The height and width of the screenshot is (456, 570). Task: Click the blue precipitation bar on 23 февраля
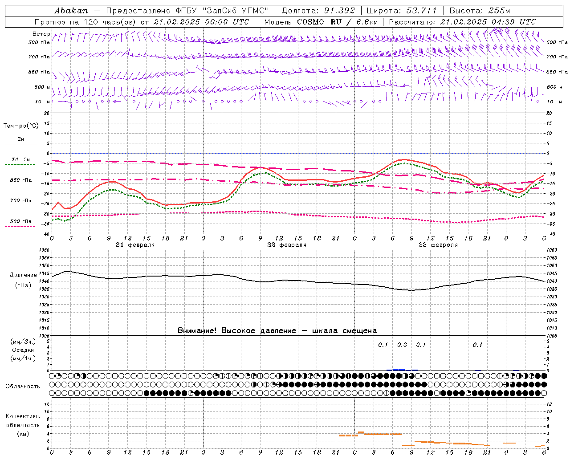click(402, 370)
